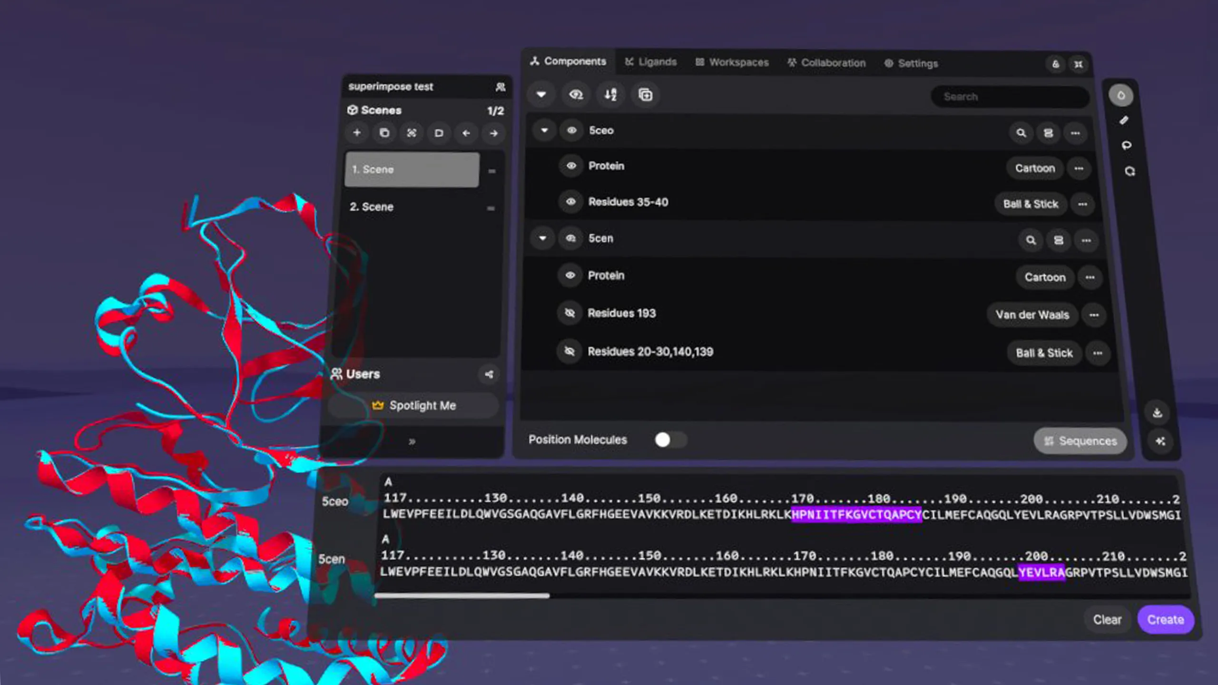The image size is (1218, 685).
Task: Click the add component copy icon
Action: [645, 95]
